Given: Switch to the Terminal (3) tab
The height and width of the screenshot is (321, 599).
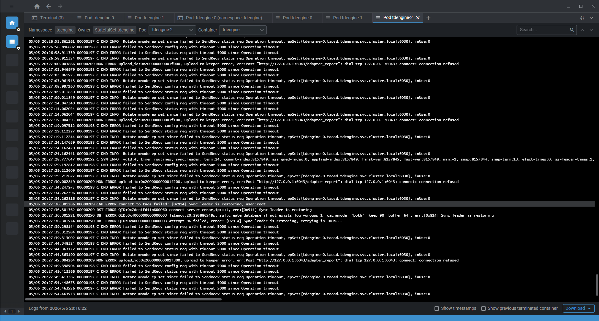Looking at the screenshot, I should coord(48,18).
